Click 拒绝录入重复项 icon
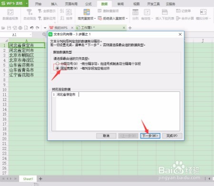Image resolution: width=214 pixels, height=186 pixels. click(100, 18)
